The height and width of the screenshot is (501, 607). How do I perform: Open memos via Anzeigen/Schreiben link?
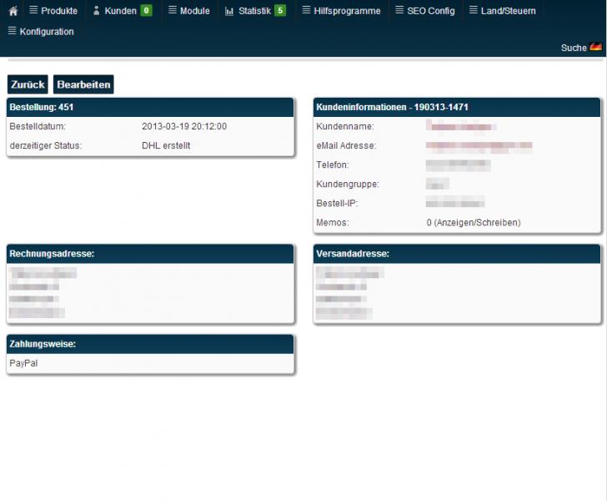coord(479,223)
